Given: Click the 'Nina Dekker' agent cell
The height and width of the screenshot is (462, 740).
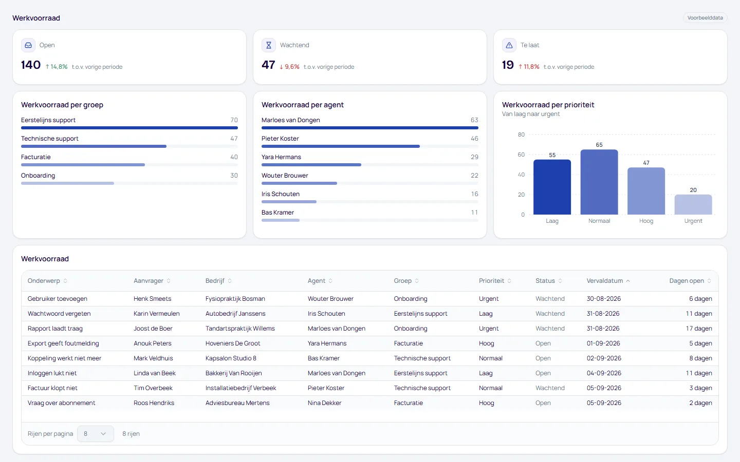Looking at the screenshot, I should pos(324,403).
